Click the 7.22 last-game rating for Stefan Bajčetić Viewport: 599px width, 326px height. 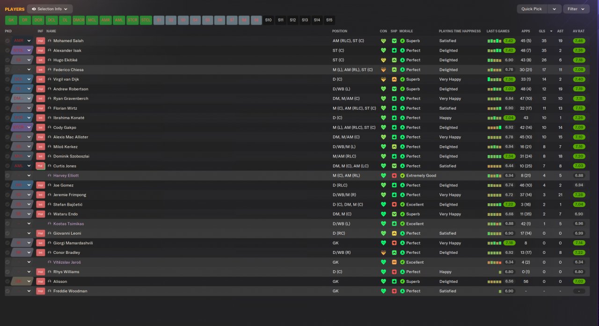click(510, 205)
